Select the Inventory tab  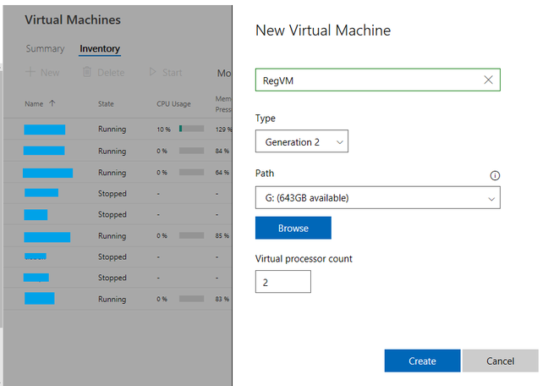point(100,48)
